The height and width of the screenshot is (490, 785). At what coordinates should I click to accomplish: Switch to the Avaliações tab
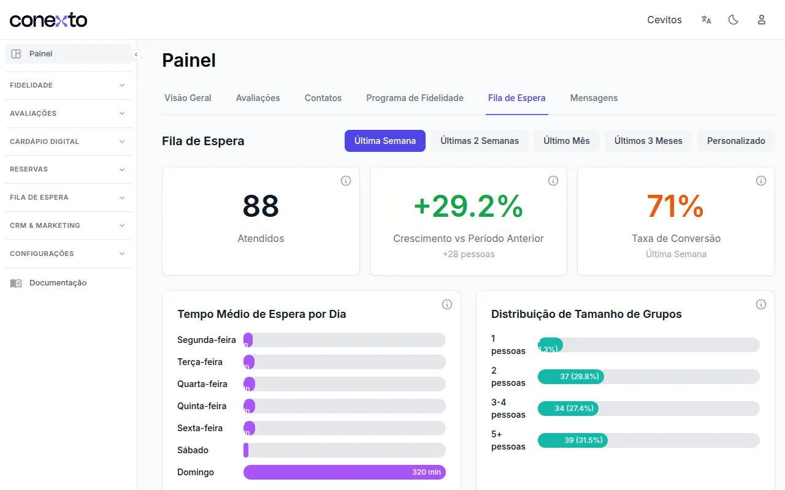tap(258, 98)
